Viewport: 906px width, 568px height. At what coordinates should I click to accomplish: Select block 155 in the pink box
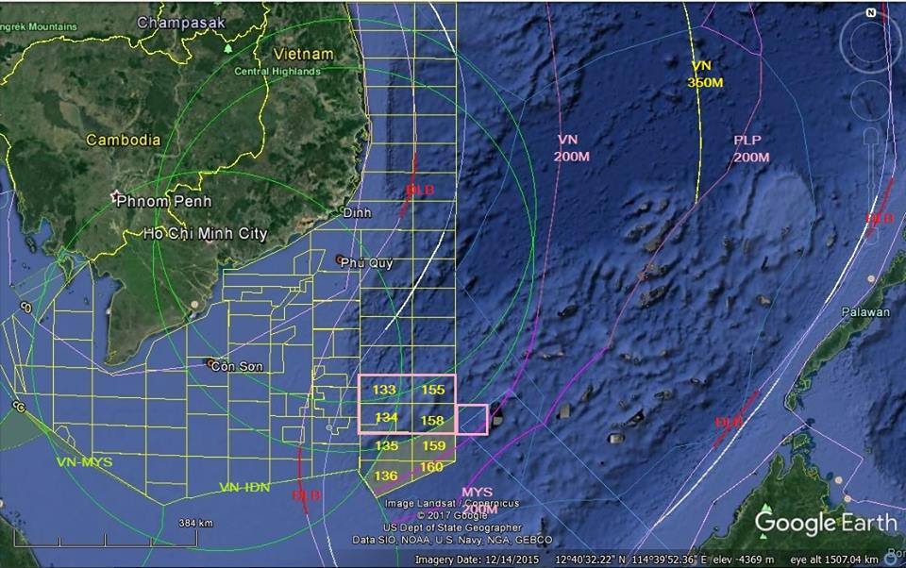(432, 390)
